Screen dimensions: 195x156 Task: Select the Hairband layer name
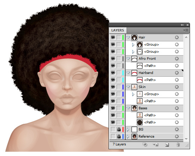point(146,73)
